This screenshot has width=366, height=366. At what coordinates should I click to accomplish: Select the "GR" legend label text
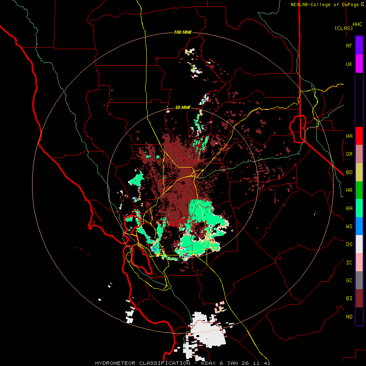click(x=349, y=154)
